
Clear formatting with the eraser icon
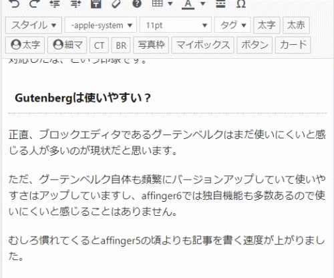(116, 3)
